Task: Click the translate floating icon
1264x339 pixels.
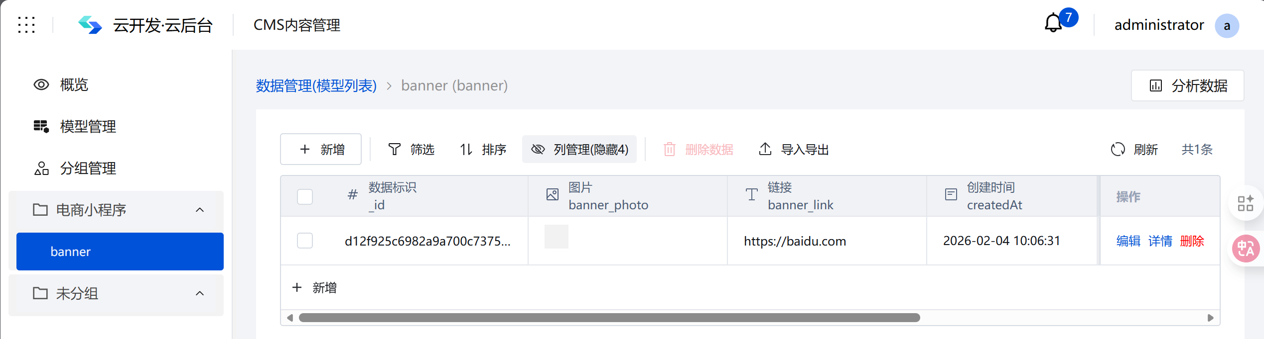Action: point(1246,249)
